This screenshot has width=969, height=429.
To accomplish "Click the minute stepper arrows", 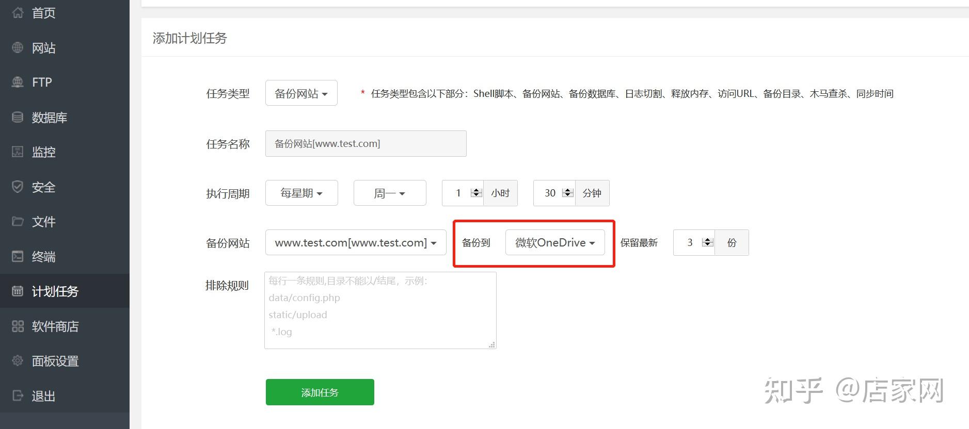I will point(568,193).
